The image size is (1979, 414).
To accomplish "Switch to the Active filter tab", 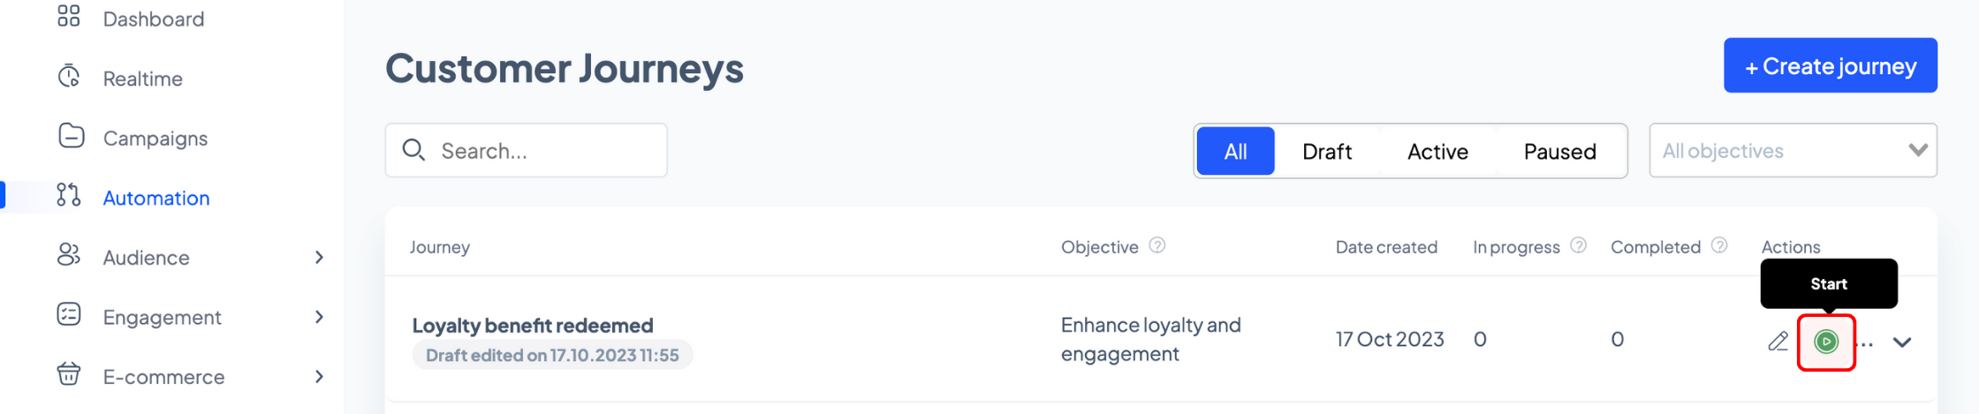I will click(x=1437, y=151).
